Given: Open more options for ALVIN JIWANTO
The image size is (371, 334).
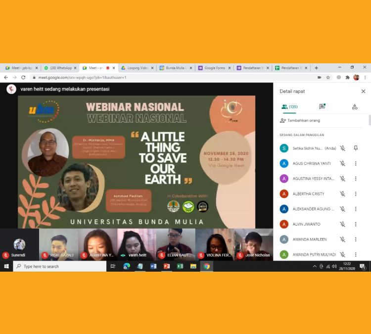Looking at the screenshot, I should [x=355, y=224].
